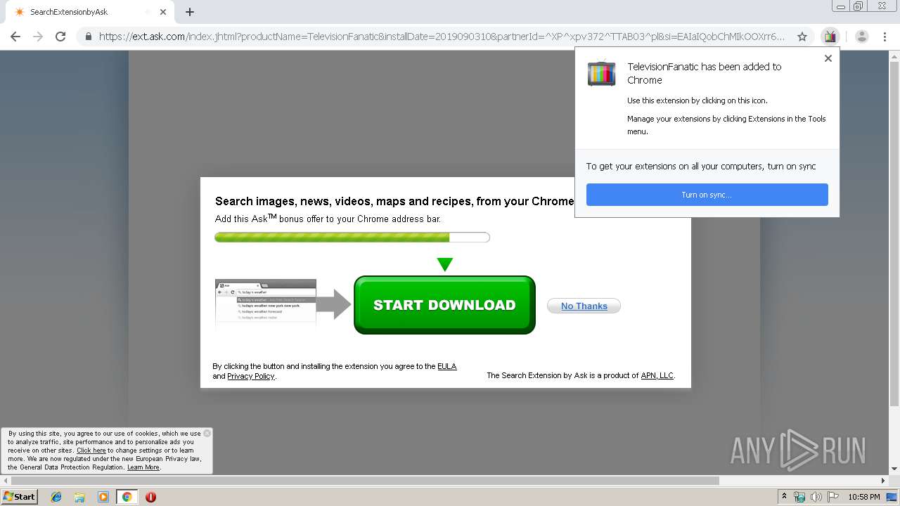Click the vertical scrollbar down arrow
The image size is (900, 506).
[x=894, y=469]
